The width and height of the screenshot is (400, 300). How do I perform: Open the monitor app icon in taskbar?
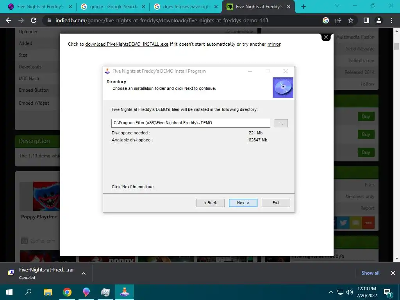click(x=105, y=292)
